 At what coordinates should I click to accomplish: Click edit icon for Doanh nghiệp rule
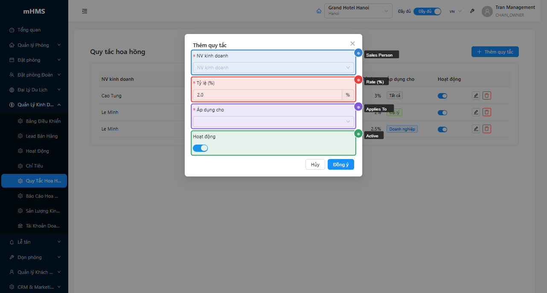coord(476,129)
